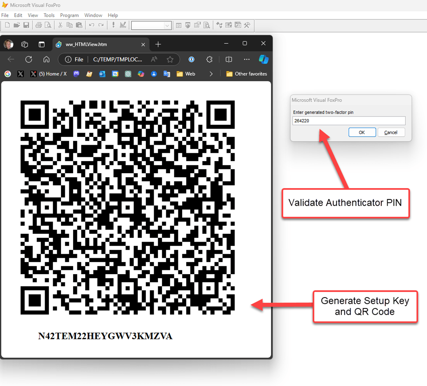Click OK in the two-factor pin dialog
This screenshot has width=427, height=386.
pos(362,132)
